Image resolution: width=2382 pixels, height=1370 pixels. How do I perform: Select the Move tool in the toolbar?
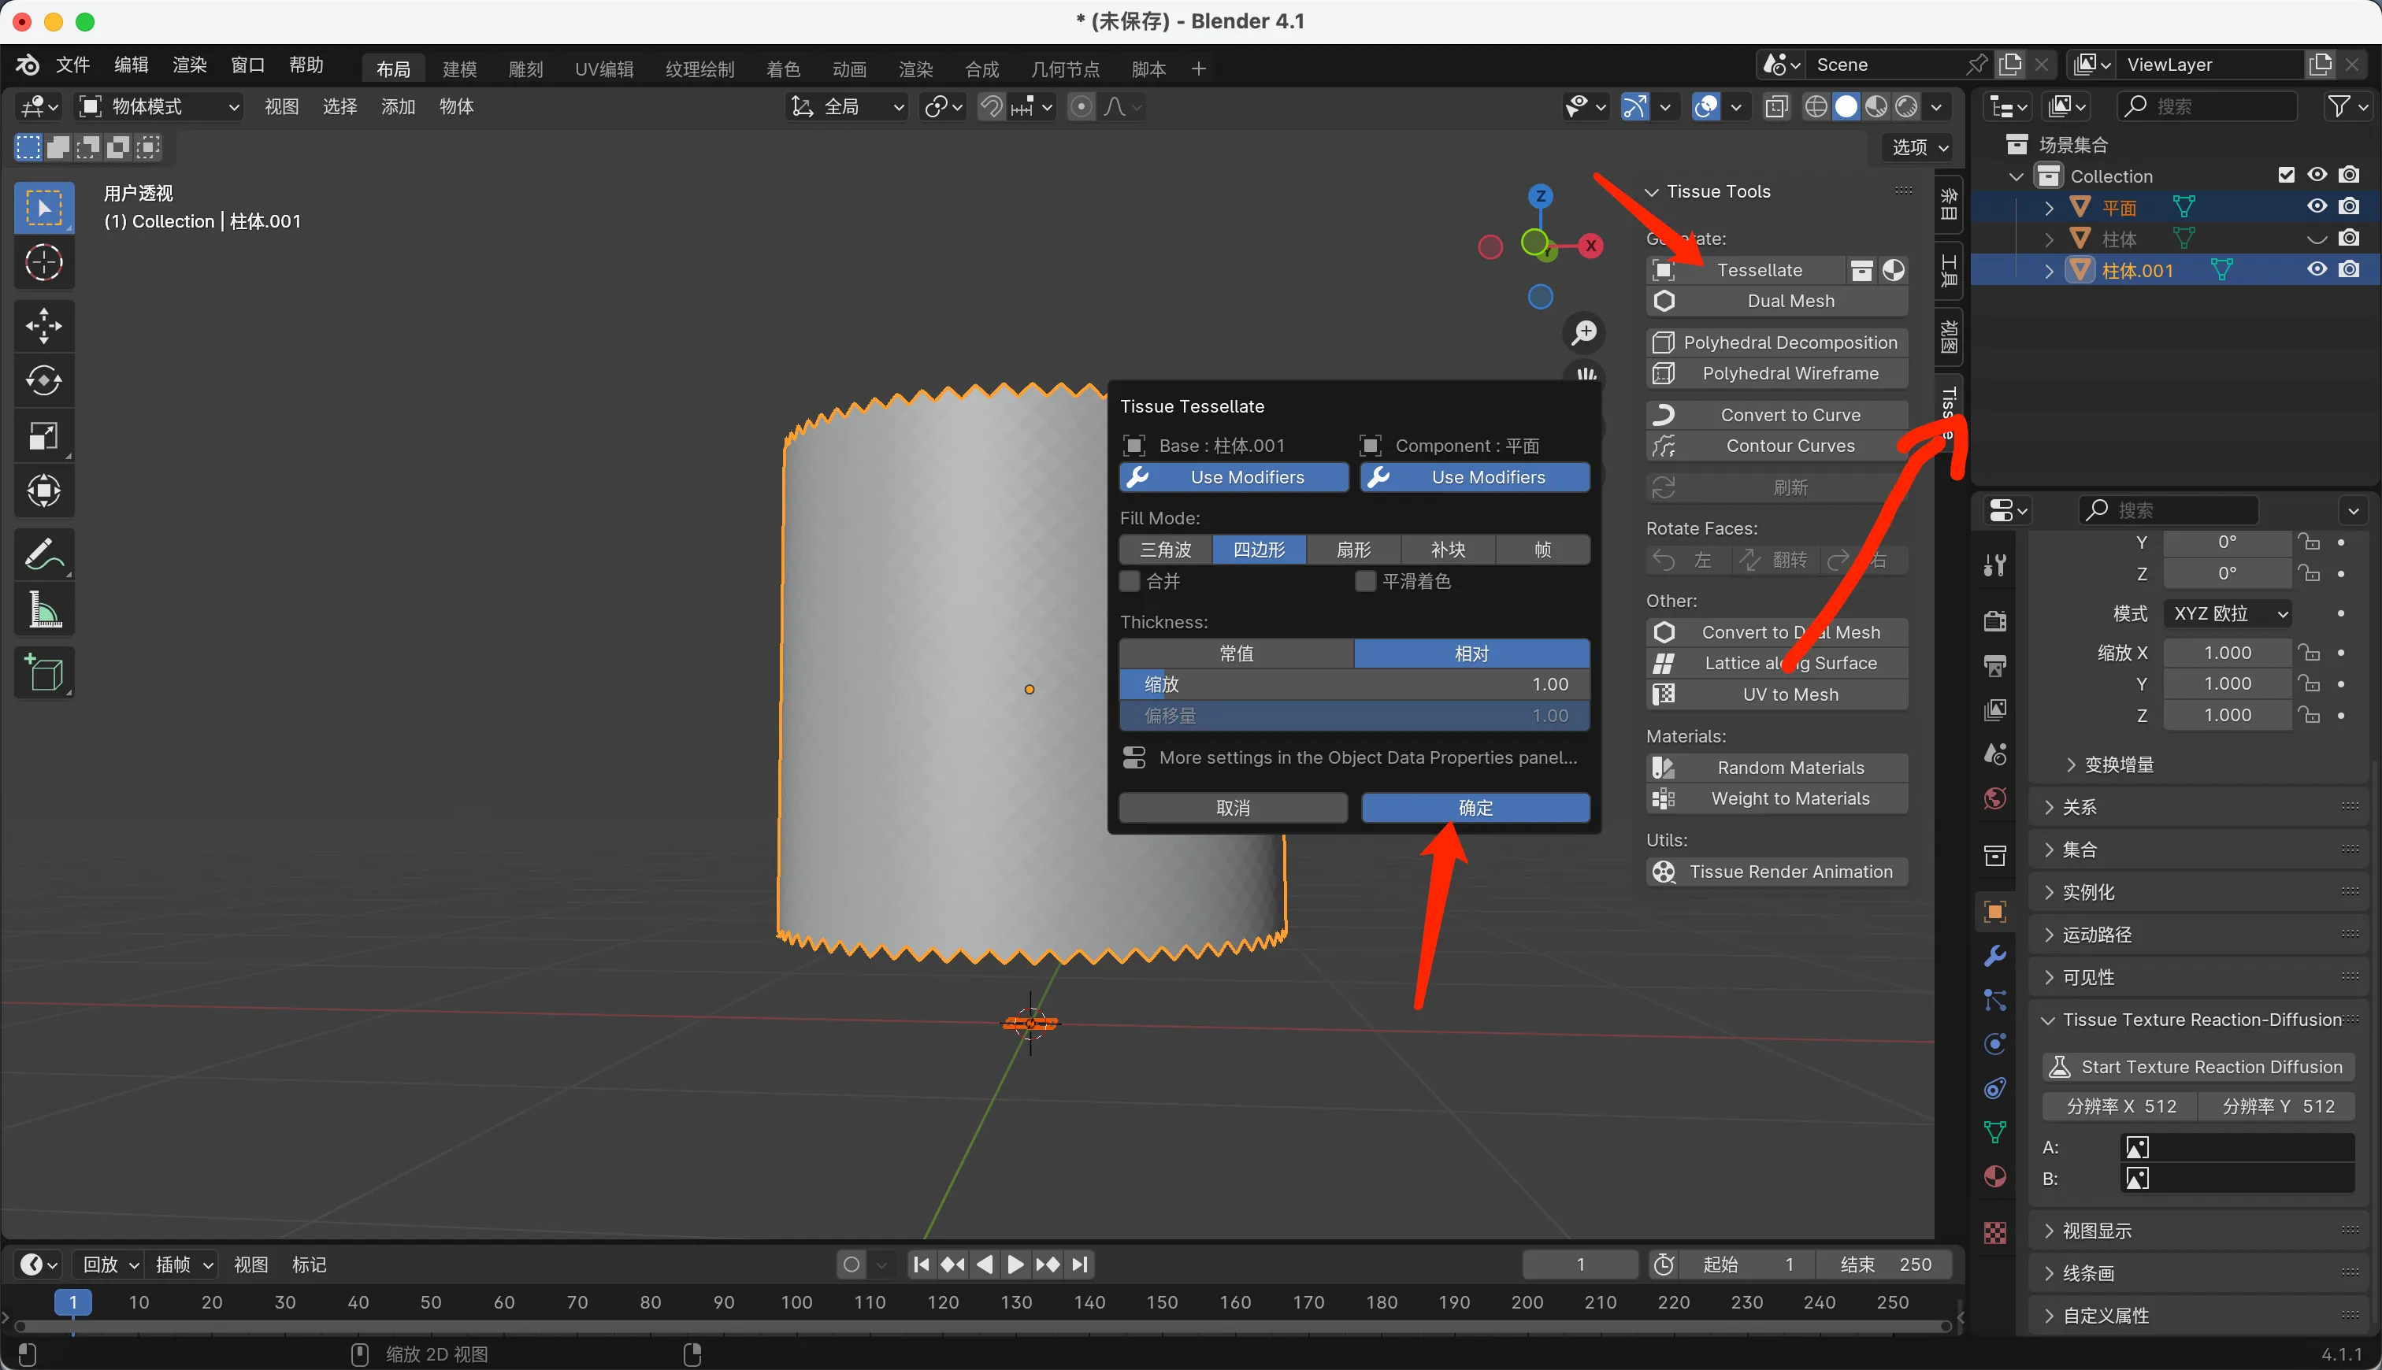pyautogui.click(x=43, y=325)
